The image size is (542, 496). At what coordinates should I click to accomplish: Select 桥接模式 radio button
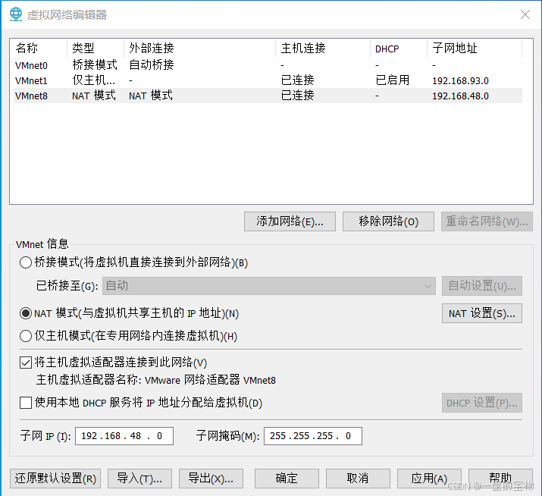[x=26, y=262]
